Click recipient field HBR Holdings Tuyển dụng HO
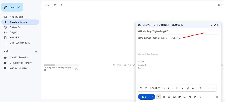Screen dimensions: 225x102 [178, 31]
